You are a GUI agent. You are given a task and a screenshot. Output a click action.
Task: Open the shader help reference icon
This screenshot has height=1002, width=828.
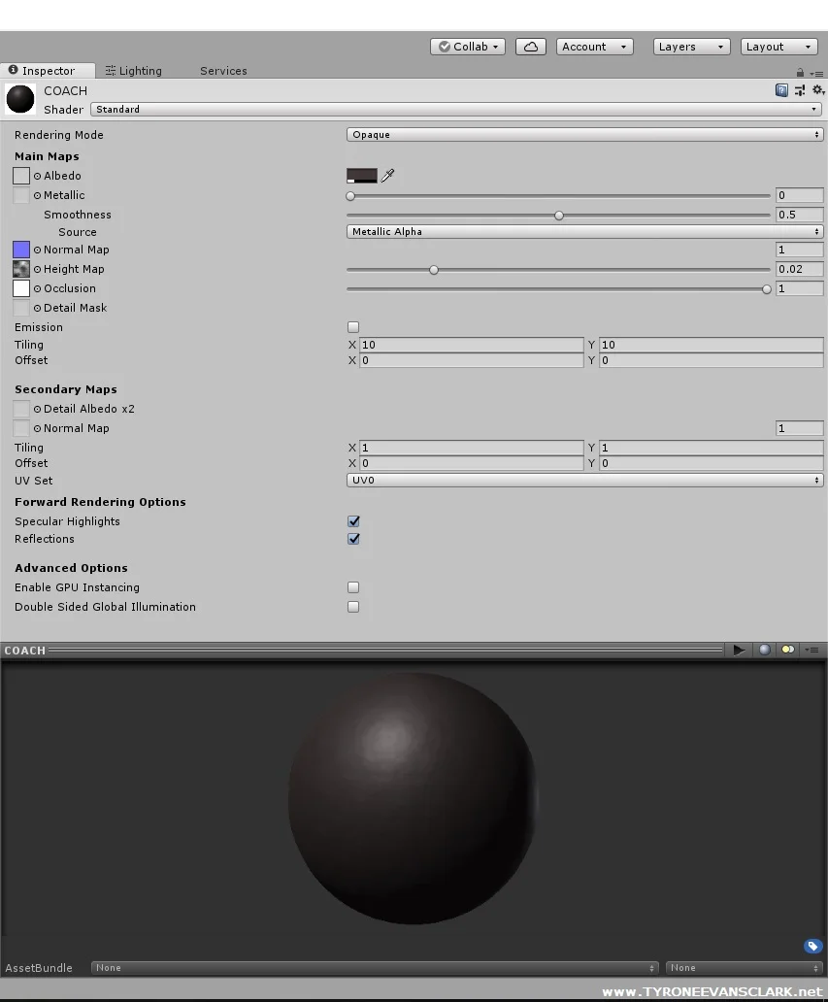[781, 90]
